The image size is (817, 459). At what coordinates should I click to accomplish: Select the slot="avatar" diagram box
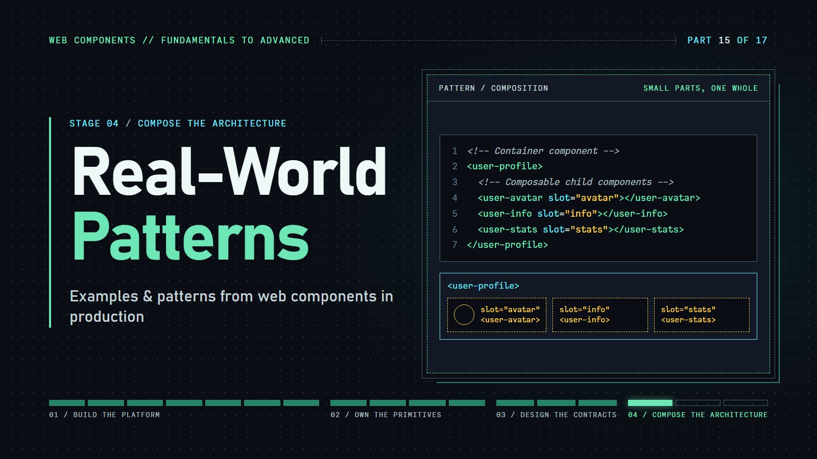pos(497,315)
